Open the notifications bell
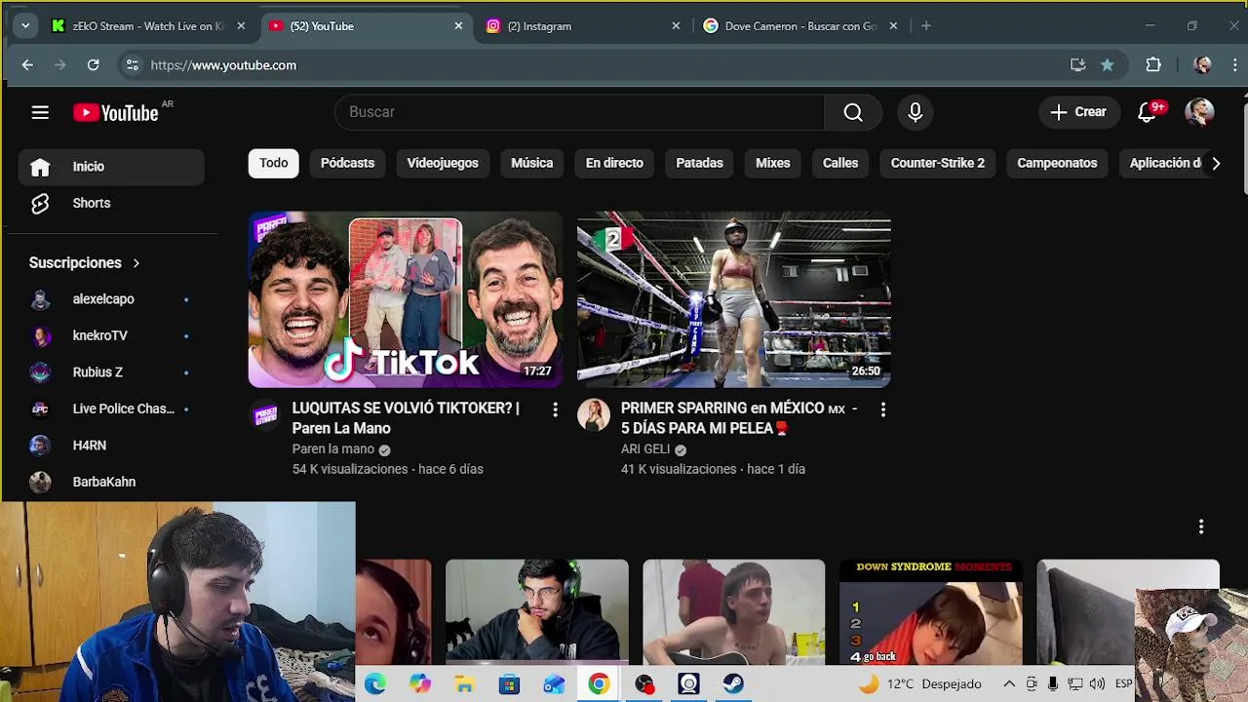 coord(1148,112)
